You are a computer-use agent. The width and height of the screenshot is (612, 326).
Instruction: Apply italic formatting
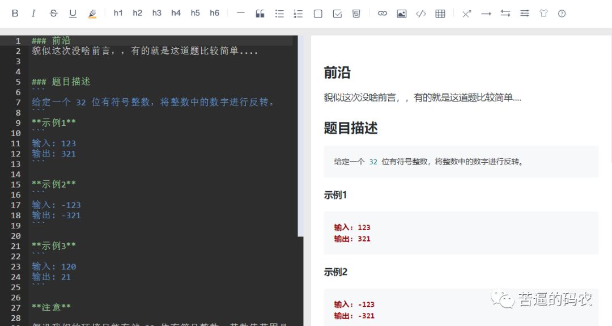(33, 13)
